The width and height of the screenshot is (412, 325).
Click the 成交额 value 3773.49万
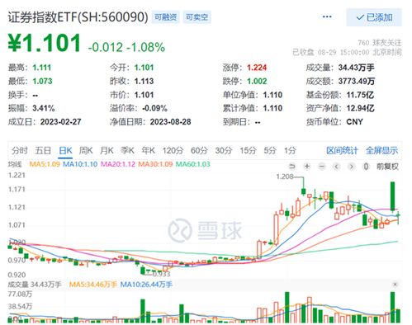pyautogui.click(x=356, y=81)
